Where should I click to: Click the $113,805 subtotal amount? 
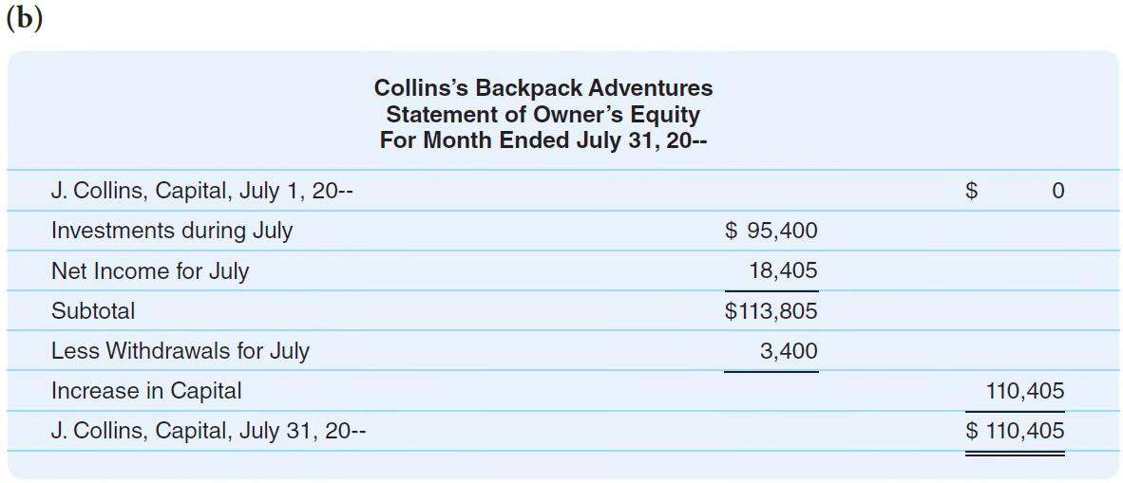(x=771, y=311)
